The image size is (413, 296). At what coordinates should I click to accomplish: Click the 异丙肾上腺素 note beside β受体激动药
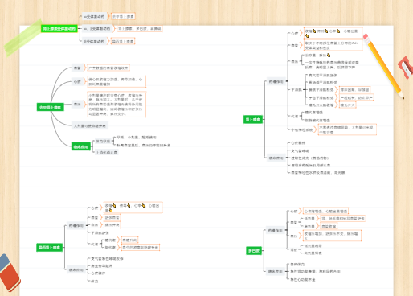[x=123, y=42]
